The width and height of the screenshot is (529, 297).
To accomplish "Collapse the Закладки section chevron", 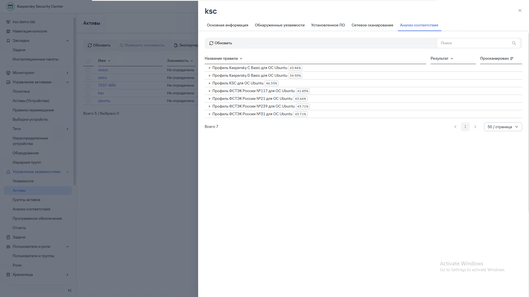I will [68, 41].
